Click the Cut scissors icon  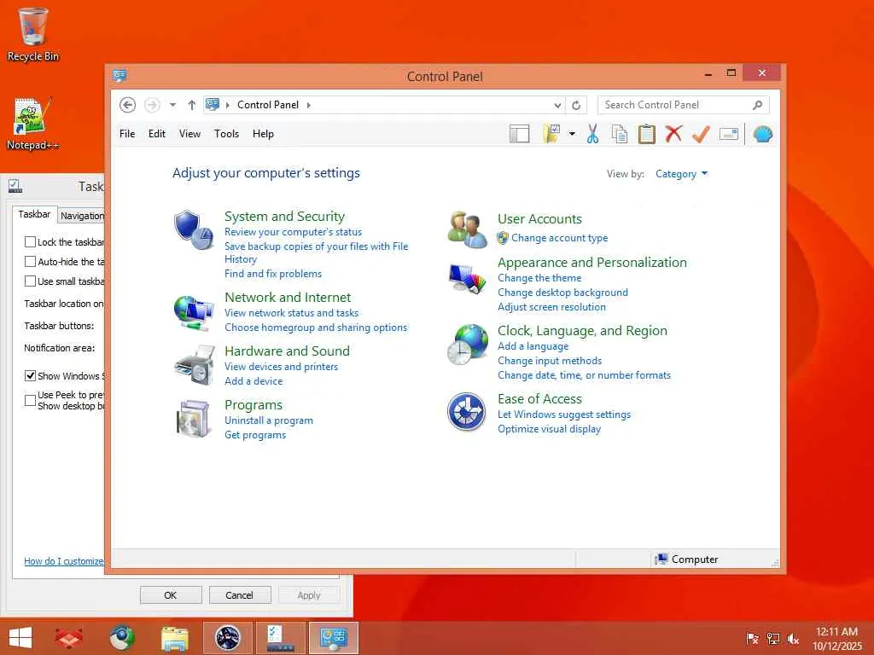[592, 134]
